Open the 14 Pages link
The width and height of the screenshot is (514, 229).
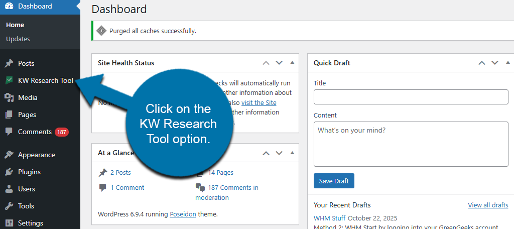[221, 173]
